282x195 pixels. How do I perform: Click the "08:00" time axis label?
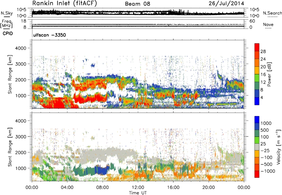103,188
